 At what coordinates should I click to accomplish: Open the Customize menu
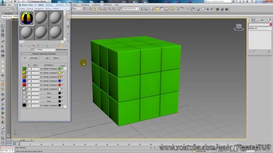96,5
